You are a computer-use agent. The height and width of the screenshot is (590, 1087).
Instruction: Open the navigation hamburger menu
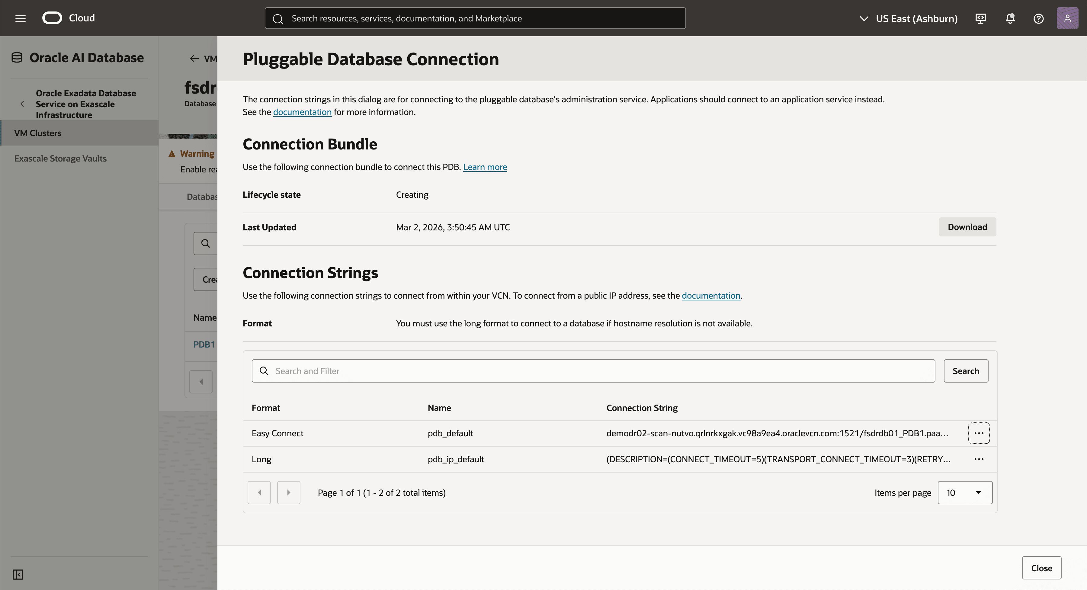click(20, 18)
